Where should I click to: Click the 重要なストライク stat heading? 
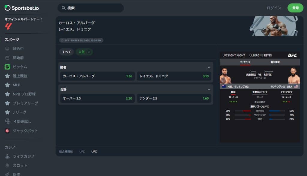click(x=260, y=92)
